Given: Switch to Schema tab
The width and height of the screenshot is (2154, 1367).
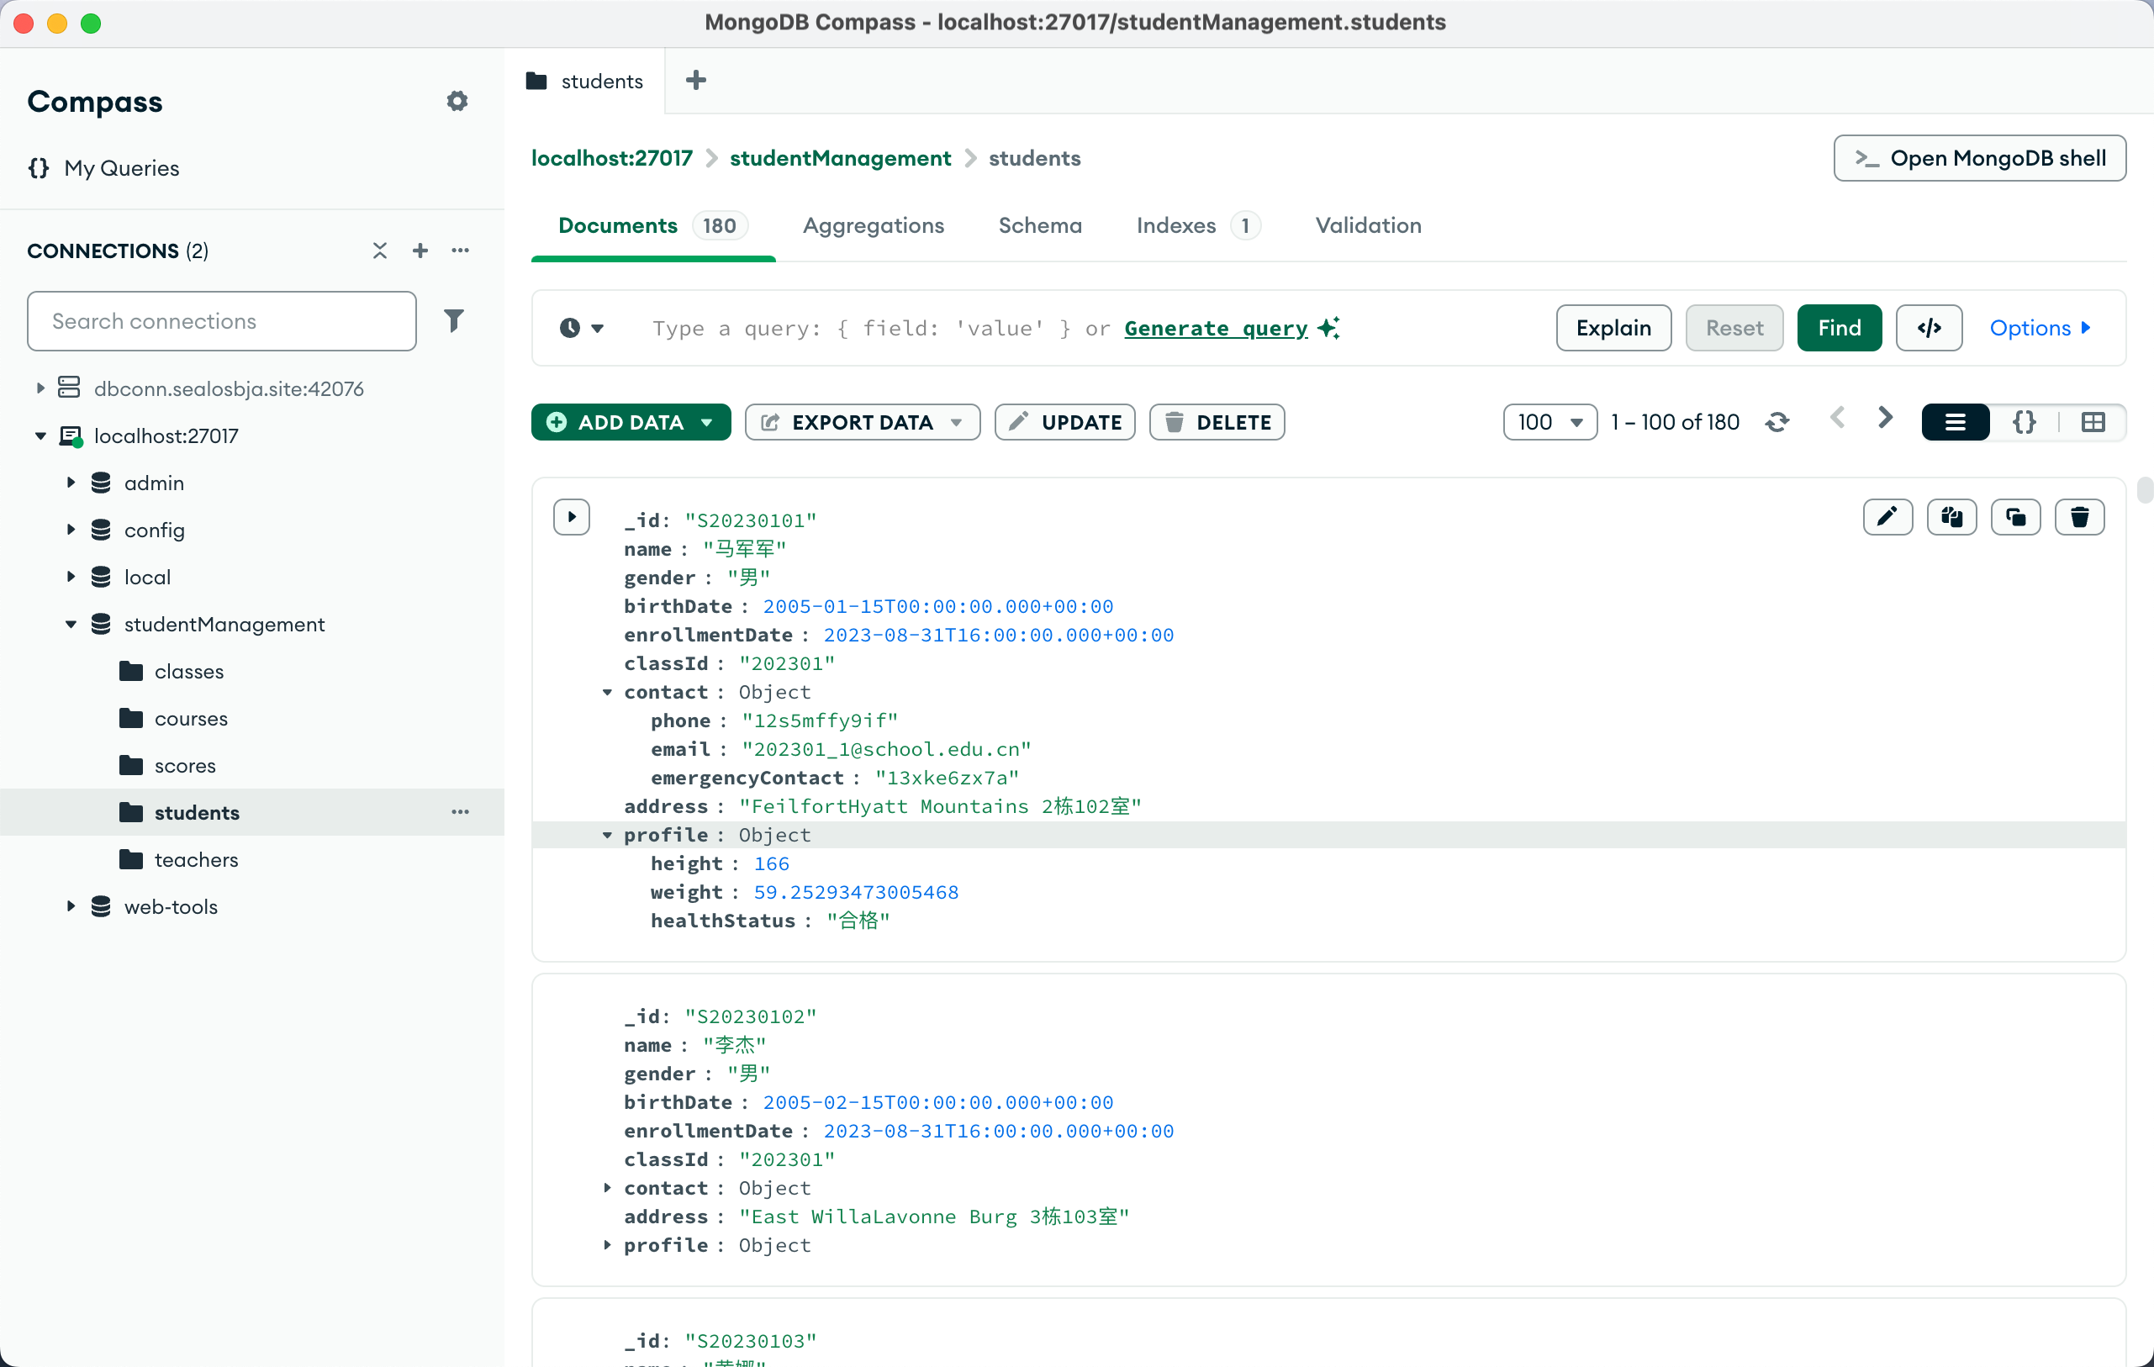Looking at the screenshot, I should click(x=1040, y=225).
